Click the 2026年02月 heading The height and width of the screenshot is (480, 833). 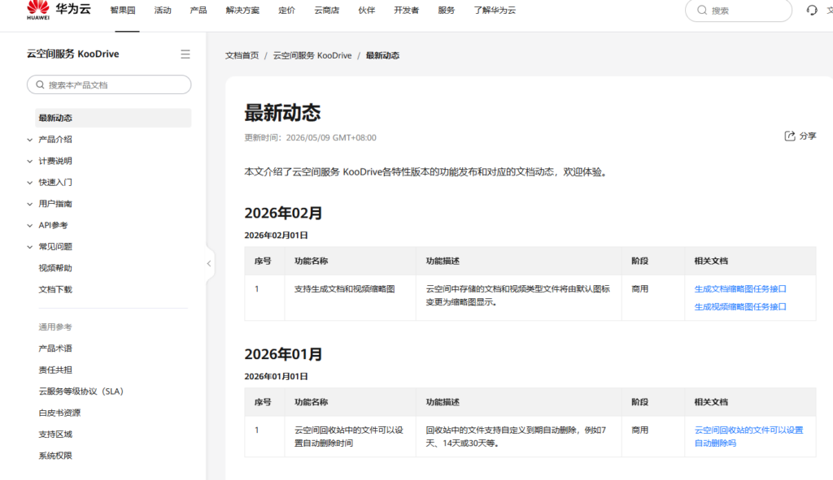tap(283, 214)
